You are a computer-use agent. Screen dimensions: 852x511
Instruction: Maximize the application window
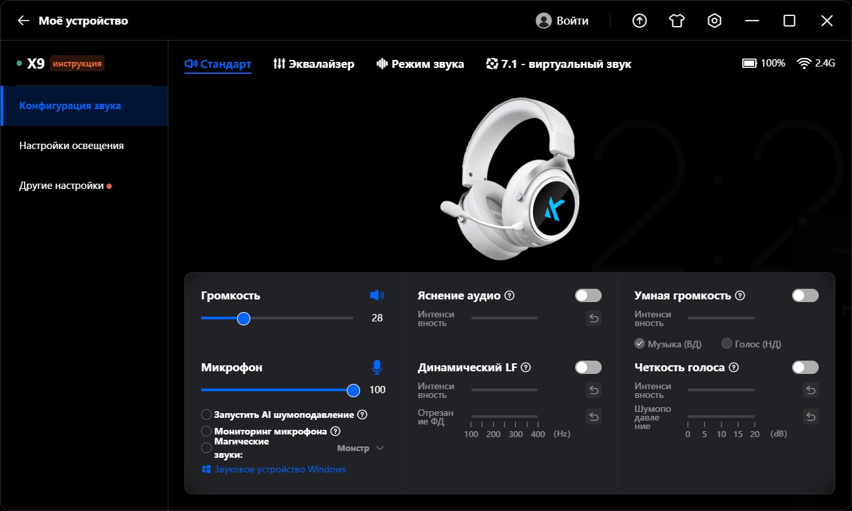coord(789,21)
